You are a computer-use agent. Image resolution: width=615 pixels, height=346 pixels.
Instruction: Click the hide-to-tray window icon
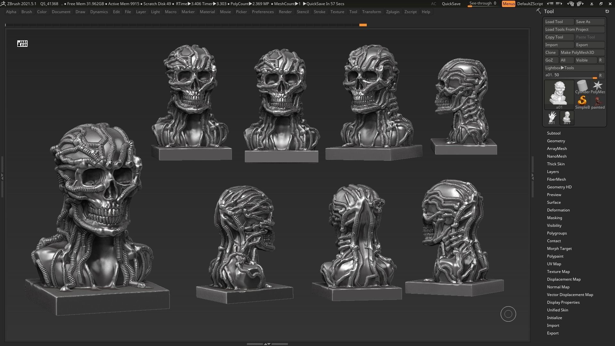pos(592,4)
